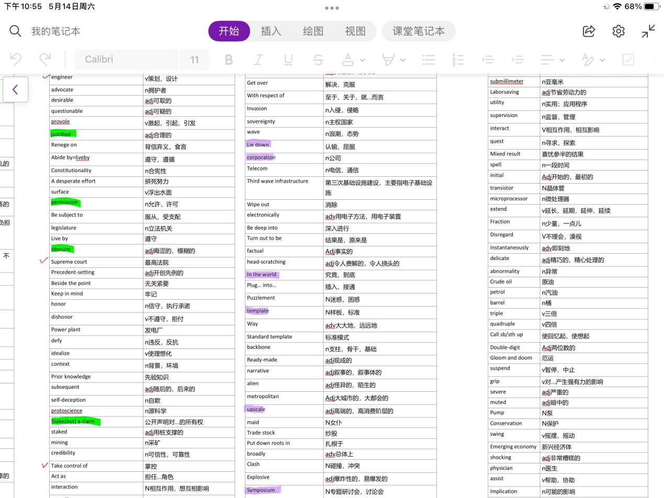Viewport: 664px width, 498px height.
Task: Open the 课堂笔记本 button
Action: (x=419, y=31)
